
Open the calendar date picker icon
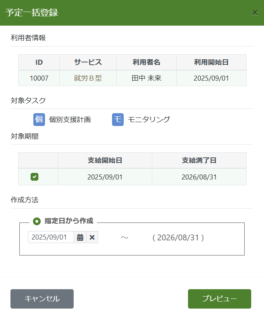[x=80, y=237]
